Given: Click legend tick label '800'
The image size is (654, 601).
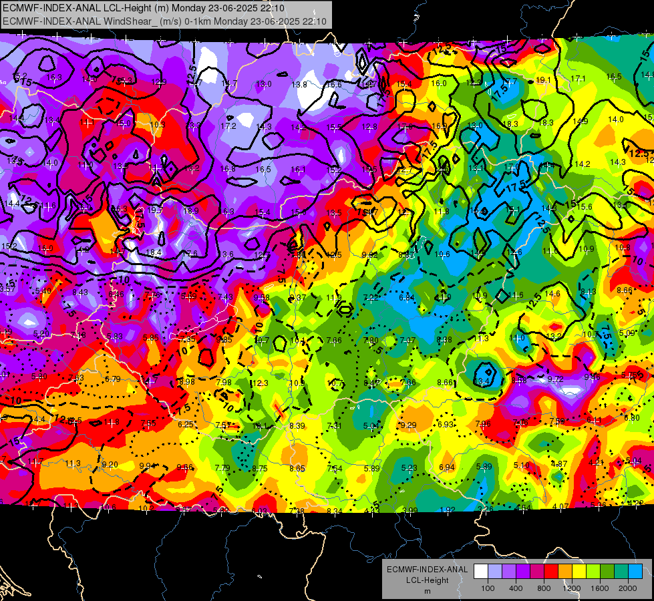Looking at the screenshot, I should [544, 588].
